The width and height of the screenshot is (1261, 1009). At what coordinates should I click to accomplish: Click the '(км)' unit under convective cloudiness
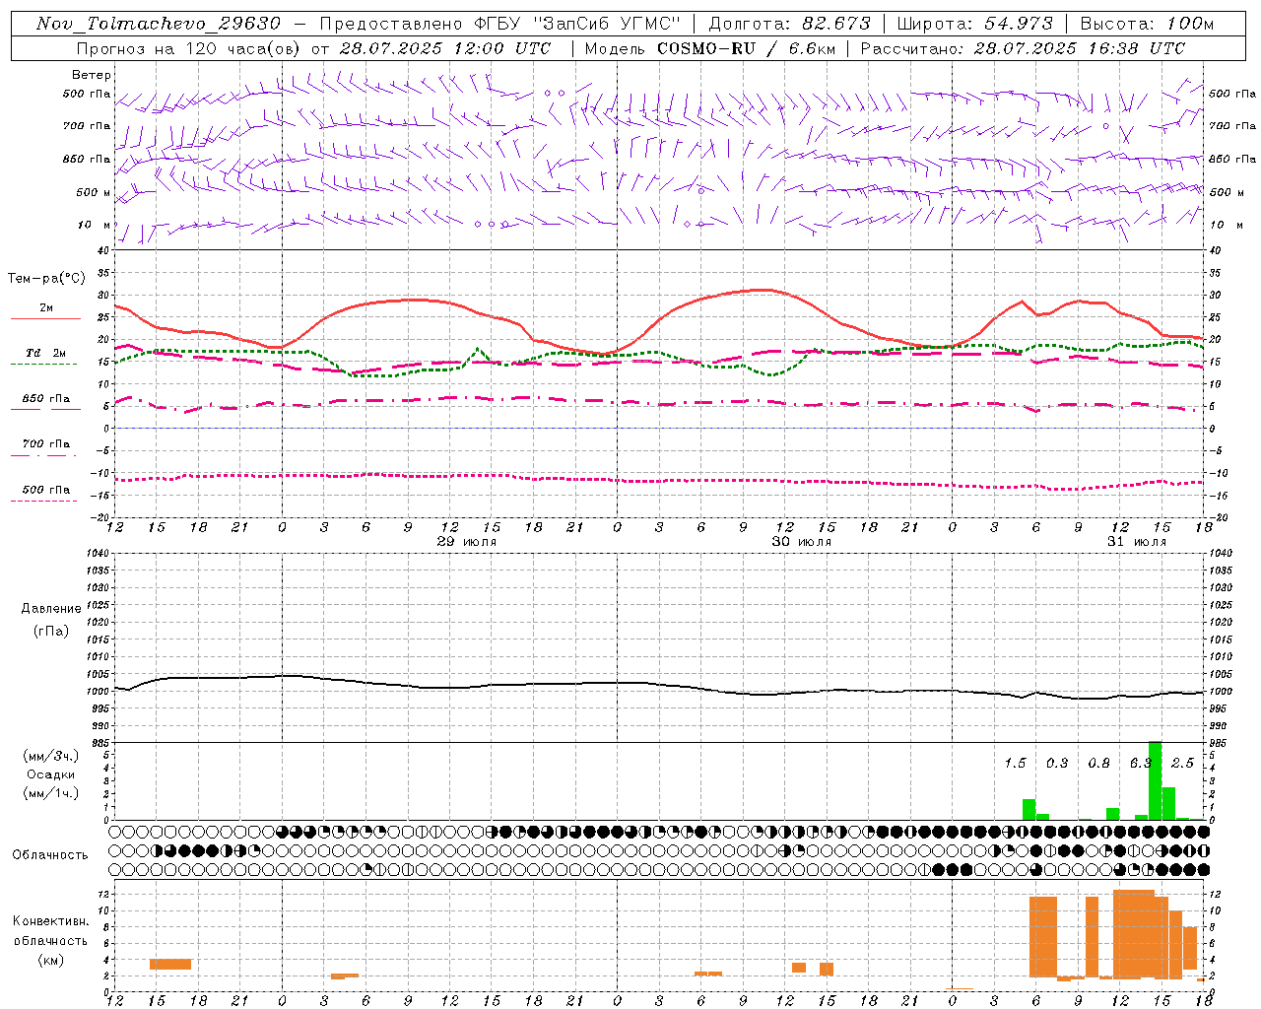point(50,960)
